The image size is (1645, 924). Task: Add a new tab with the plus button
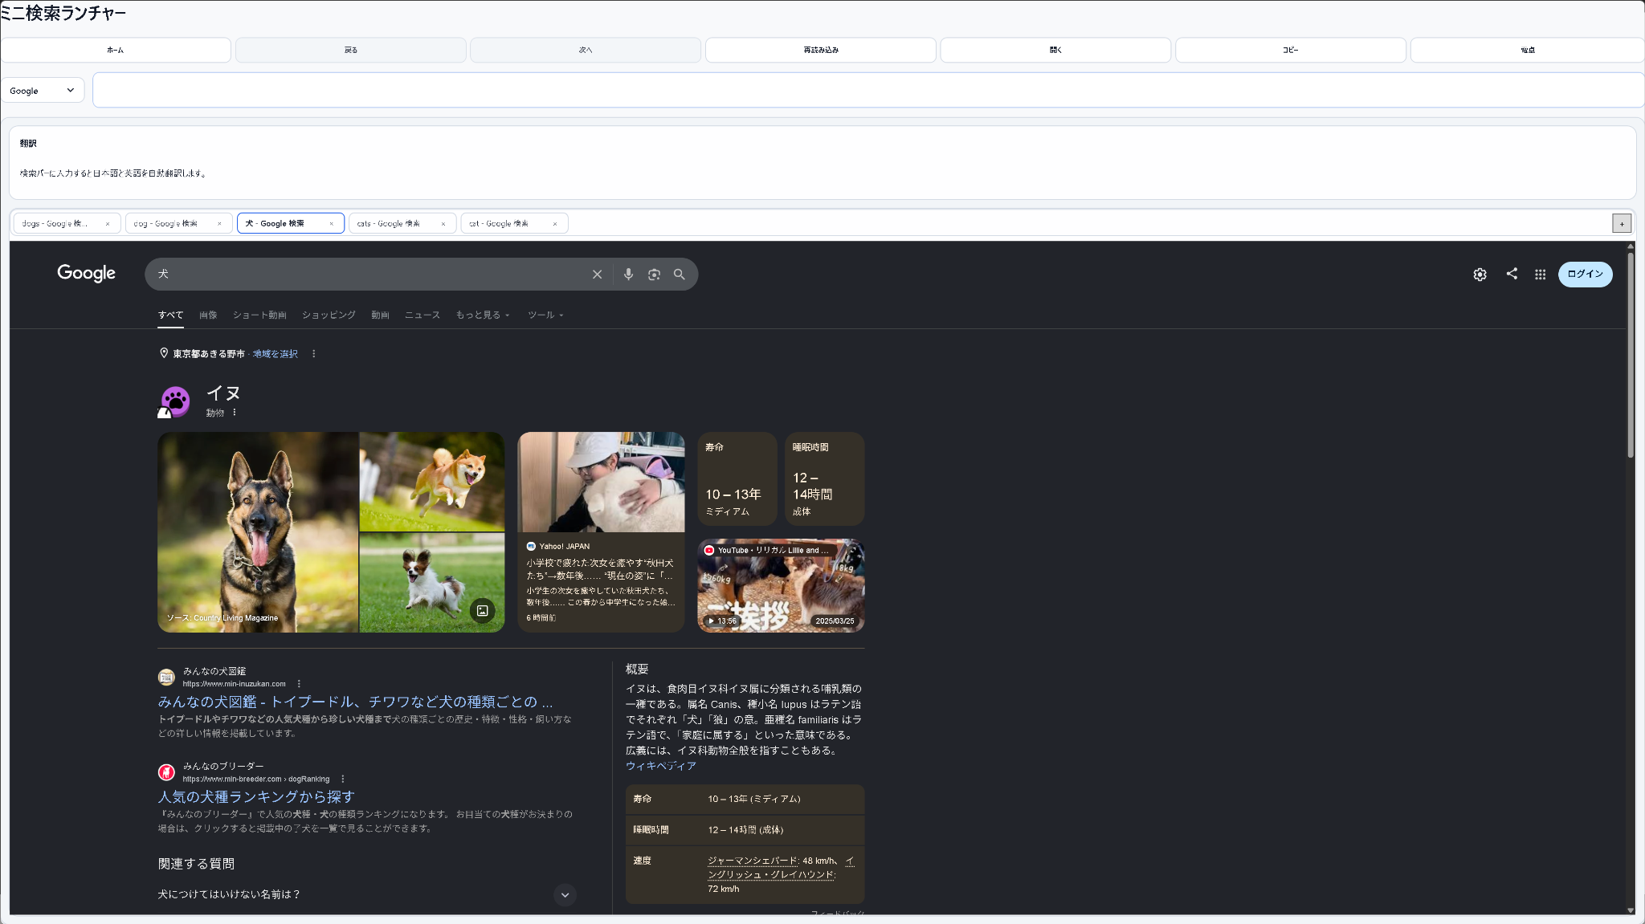(1622, 224)
